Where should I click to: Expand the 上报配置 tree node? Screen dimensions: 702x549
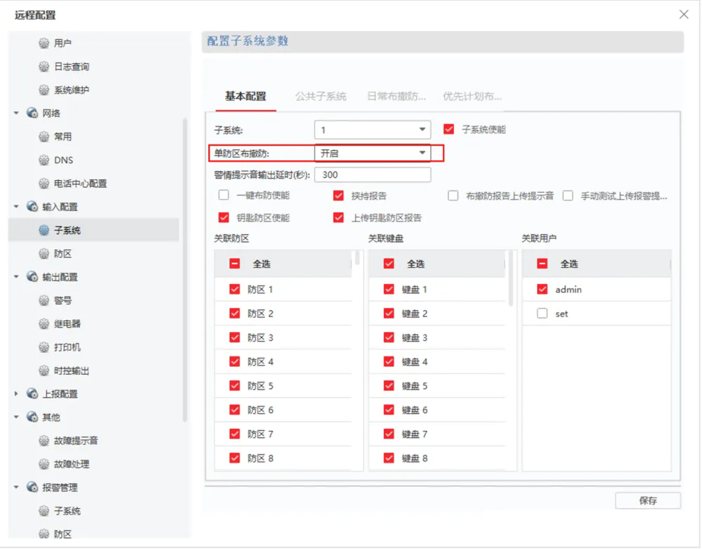point(17,394)
